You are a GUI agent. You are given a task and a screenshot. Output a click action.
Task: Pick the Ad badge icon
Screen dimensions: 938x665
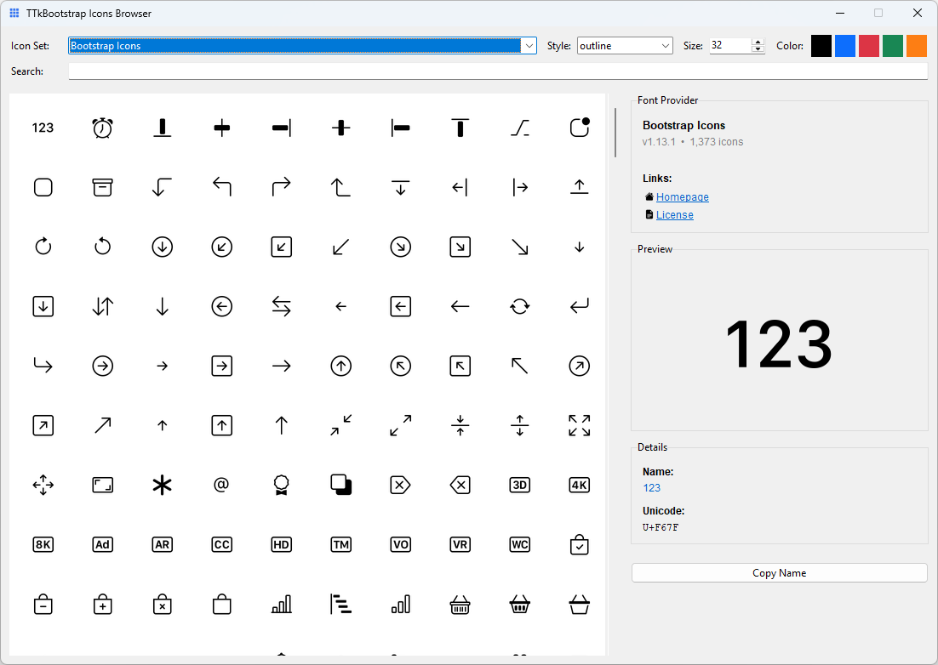(x=102, y=544)
